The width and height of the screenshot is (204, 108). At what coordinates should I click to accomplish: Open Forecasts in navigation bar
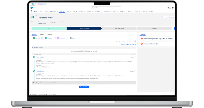pyautogui.click(x=151, y=11)
